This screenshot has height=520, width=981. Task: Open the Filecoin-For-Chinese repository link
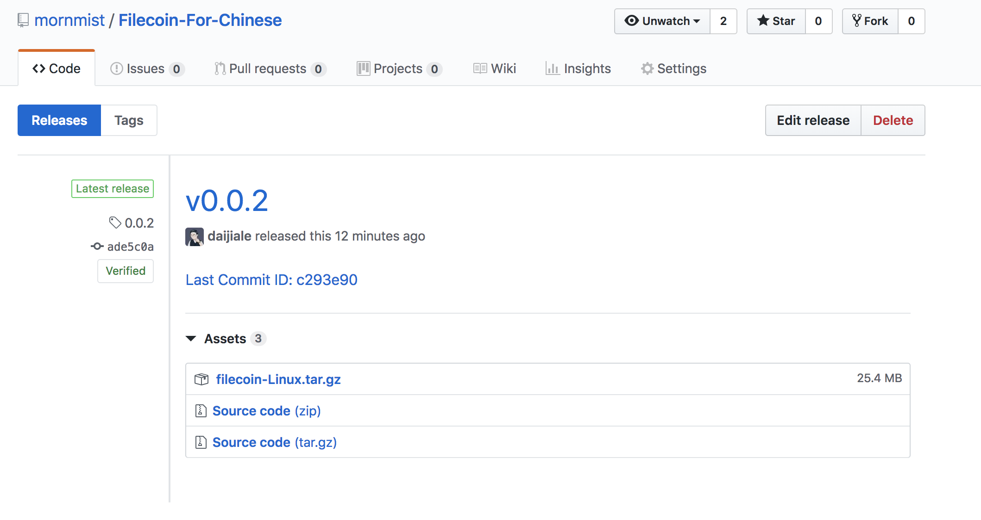point(200,20)
